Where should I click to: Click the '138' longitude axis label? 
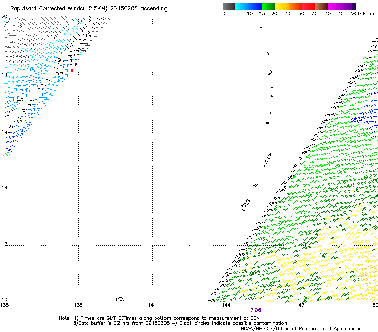click(78, 305)
